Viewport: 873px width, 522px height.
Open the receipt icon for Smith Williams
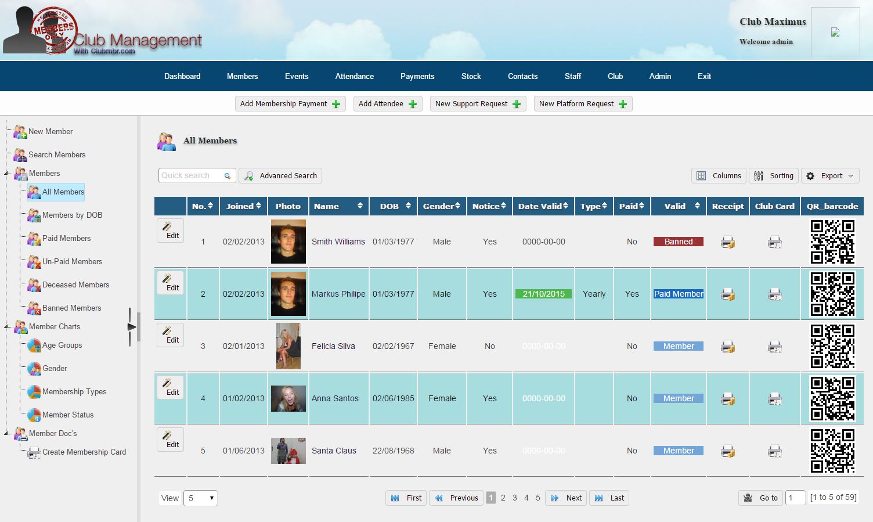[x=728, y=242]
